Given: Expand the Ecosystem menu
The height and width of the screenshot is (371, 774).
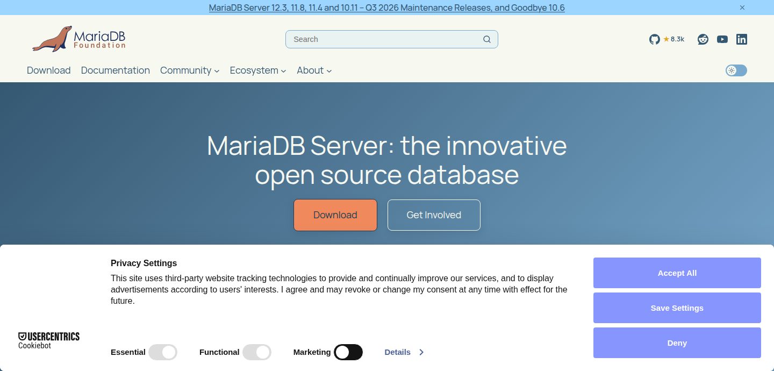Looking at the screenshot, I should click(258, 70).
